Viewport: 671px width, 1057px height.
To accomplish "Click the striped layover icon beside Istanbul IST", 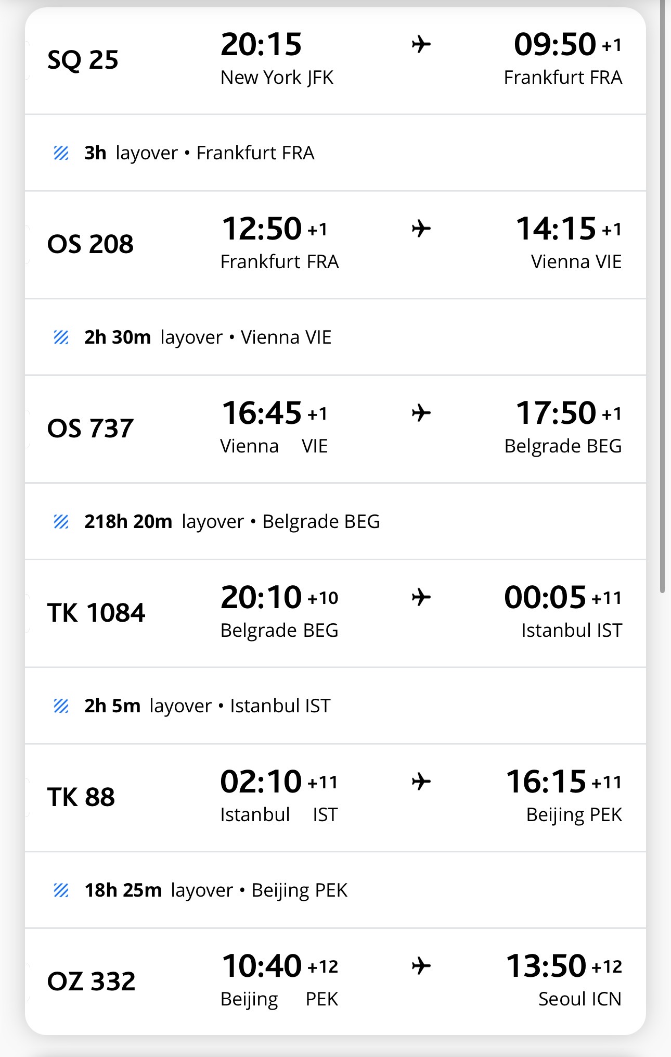I will coord(61,706).
